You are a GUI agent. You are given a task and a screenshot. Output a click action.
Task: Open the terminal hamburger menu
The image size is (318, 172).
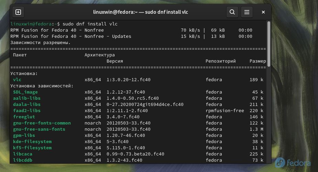pos(247,12)
